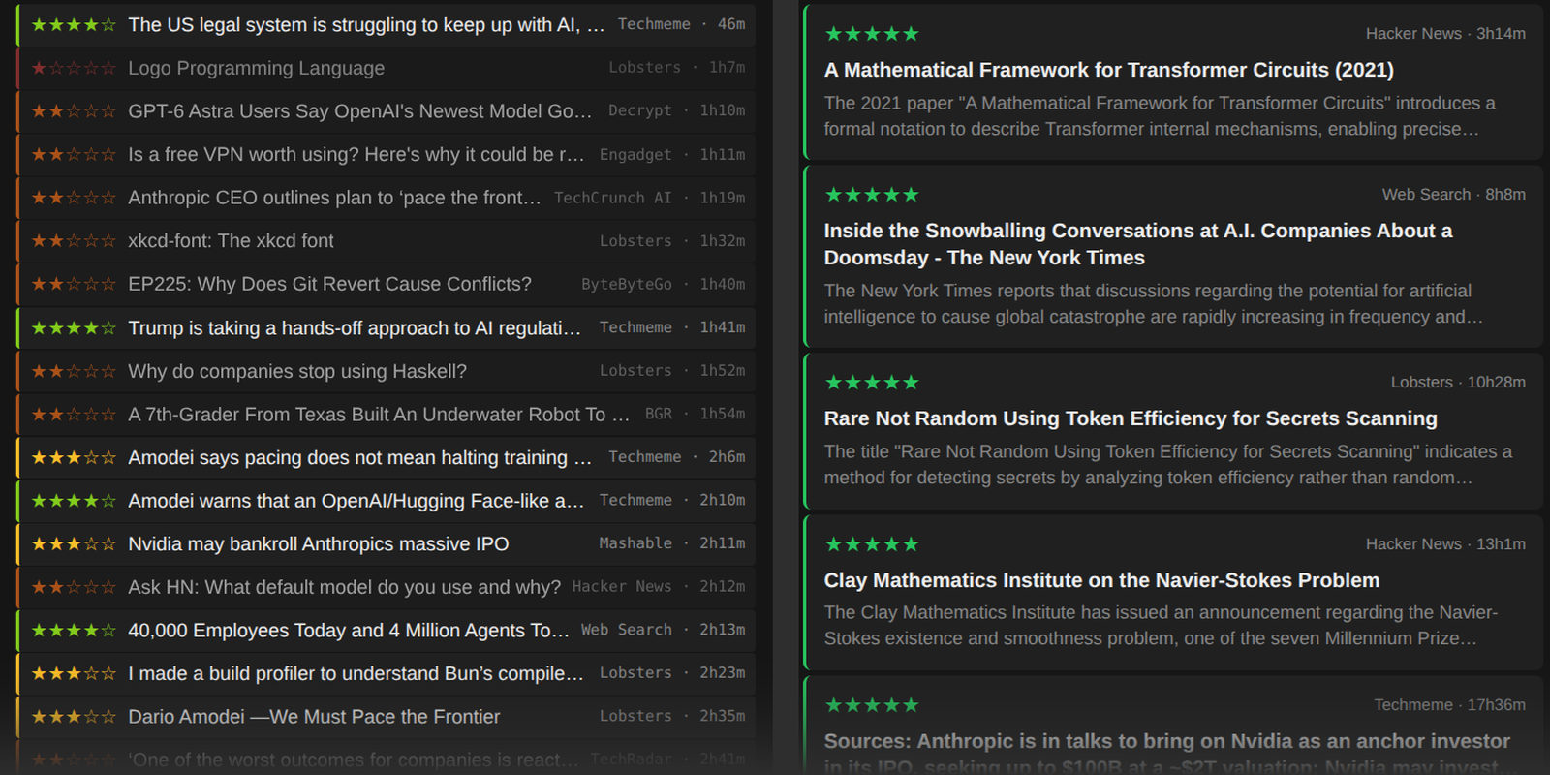The image size is (1550, 775).
Task: Click 'Web Search · 8h8m' card source
Action: point(1453,195)
